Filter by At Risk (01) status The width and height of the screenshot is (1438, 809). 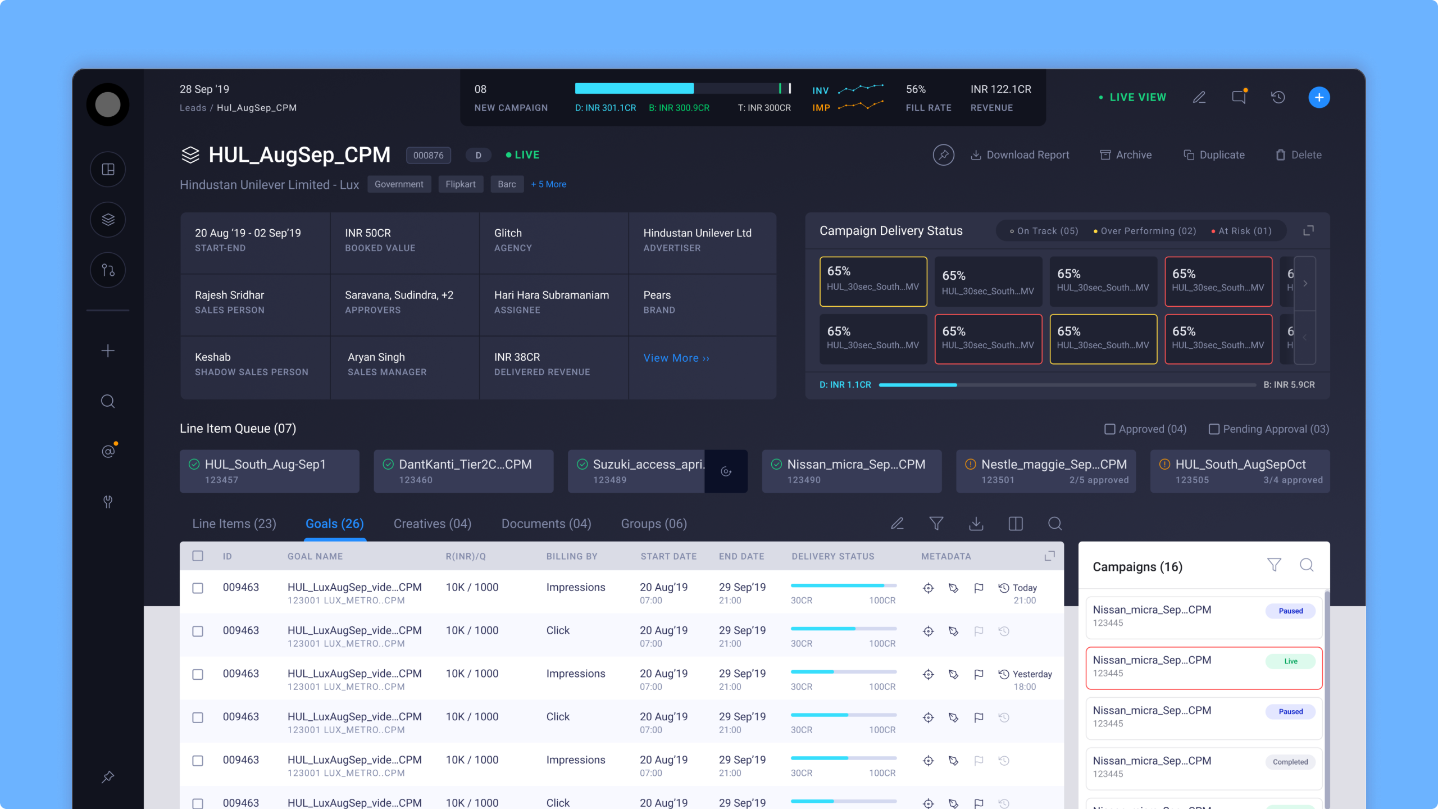pyautogui.click(x=1241, y=231)
